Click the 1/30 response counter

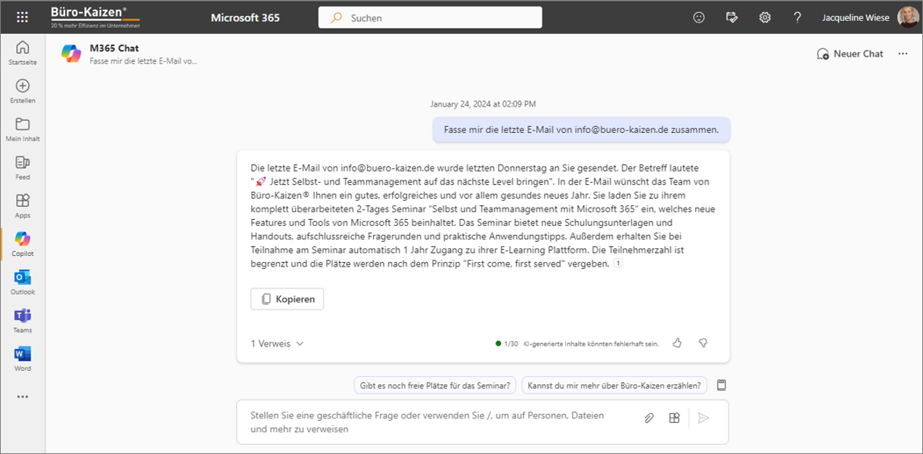pyautogui.click(x=511, y=344)
